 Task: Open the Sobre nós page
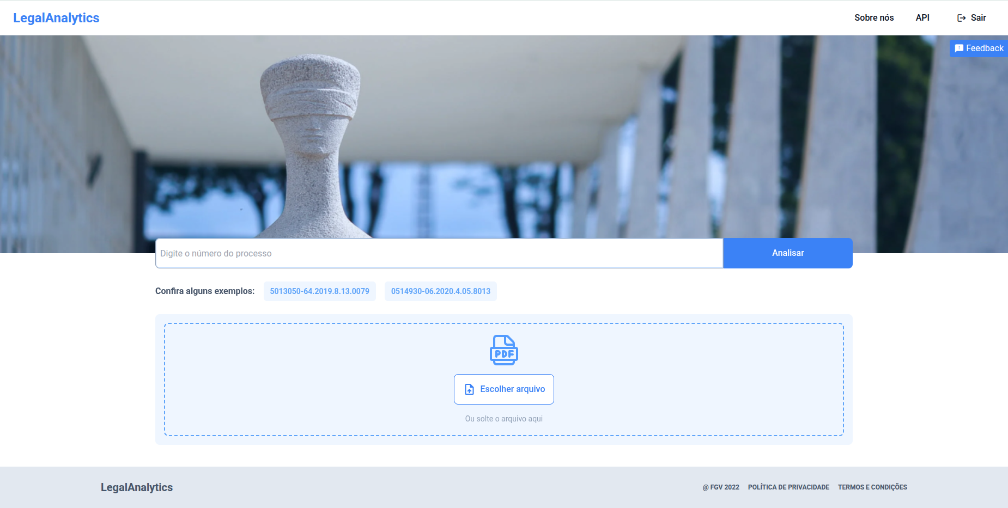click(x=873, y=18)
